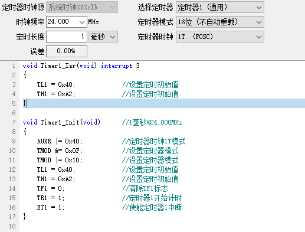This screenshot has width=305, height=232.
Task: Click the line "ET1 = 1;"
Action: [51, 207]
